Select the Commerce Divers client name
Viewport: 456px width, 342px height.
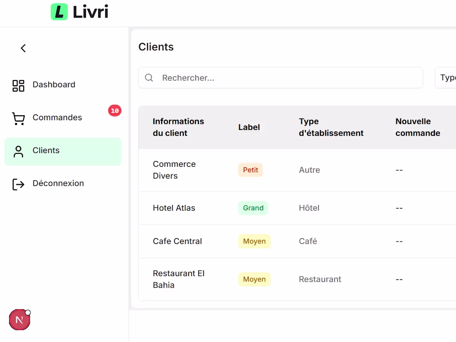click(174, 170)
